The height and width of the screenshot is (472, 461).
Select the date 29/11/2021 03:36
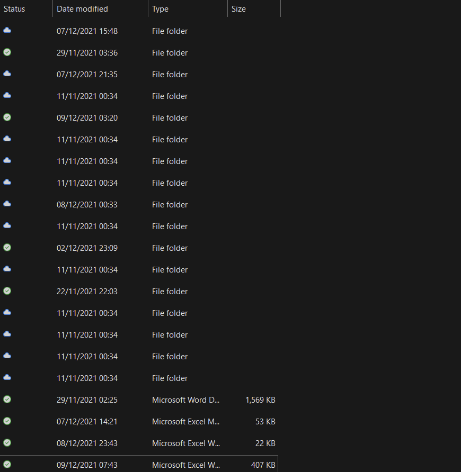tap(87, 53)
